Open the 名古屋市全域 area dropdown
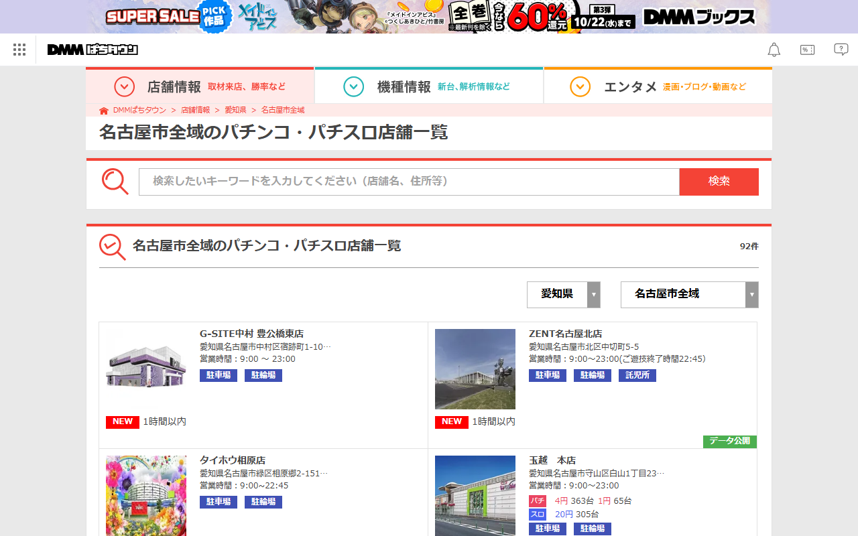Viewport: 858px width, 536px height. pyautogui.click(x=690, y=295)
